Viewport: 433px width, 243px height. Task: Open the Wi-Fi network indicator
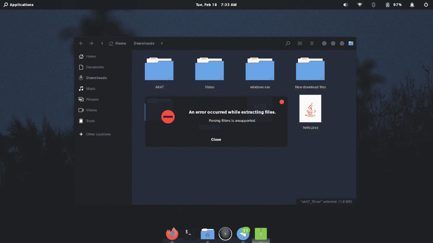360,5
